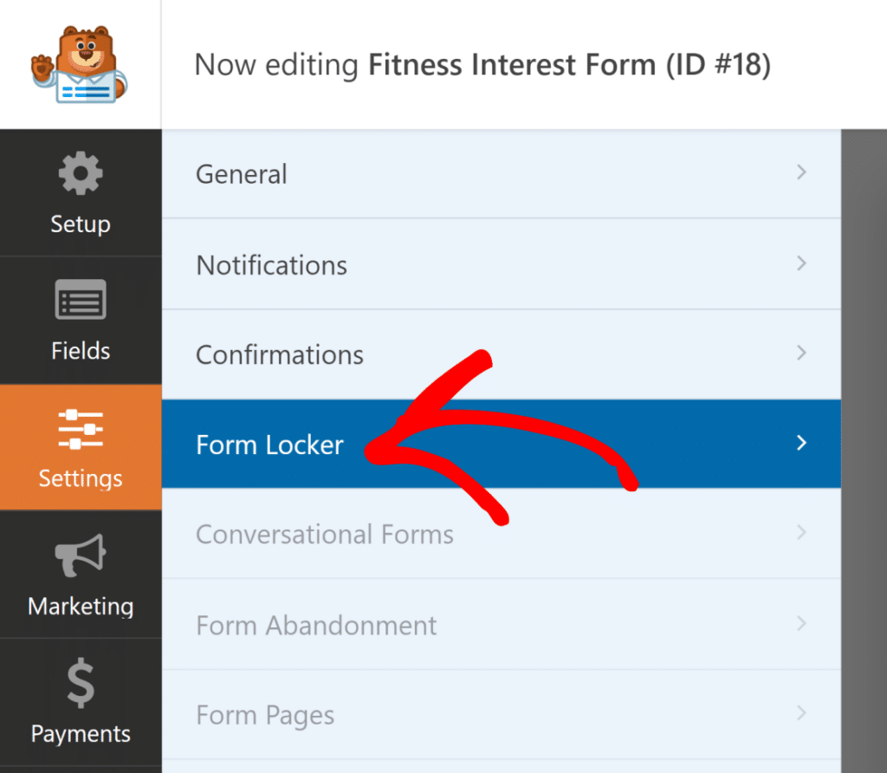Image resolution: width=887 pixels, height=773 pixels.
Task: Click the WPForms bear logo
Action: click(81, 65)
